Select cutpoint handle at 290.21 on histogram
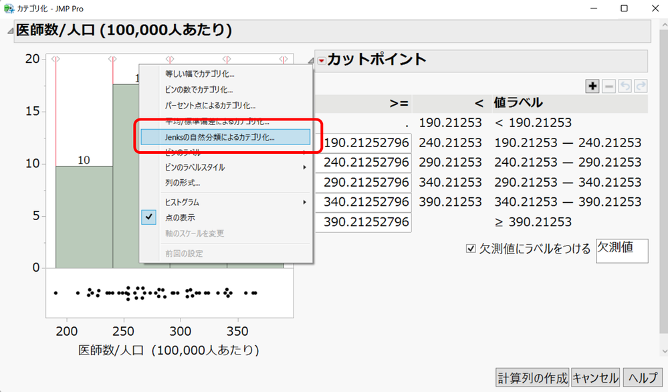This screenshot has width=668, height=392. pos(170,60)
